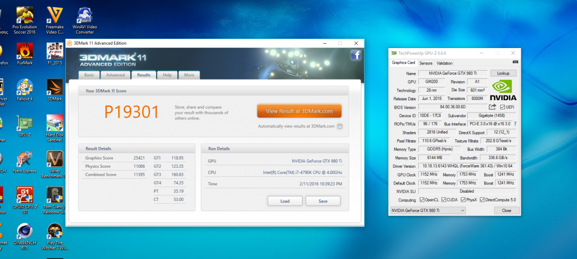577x259 pixels.
Task: Open F1_2015 desktop shortcut
Action: (55, 54)
